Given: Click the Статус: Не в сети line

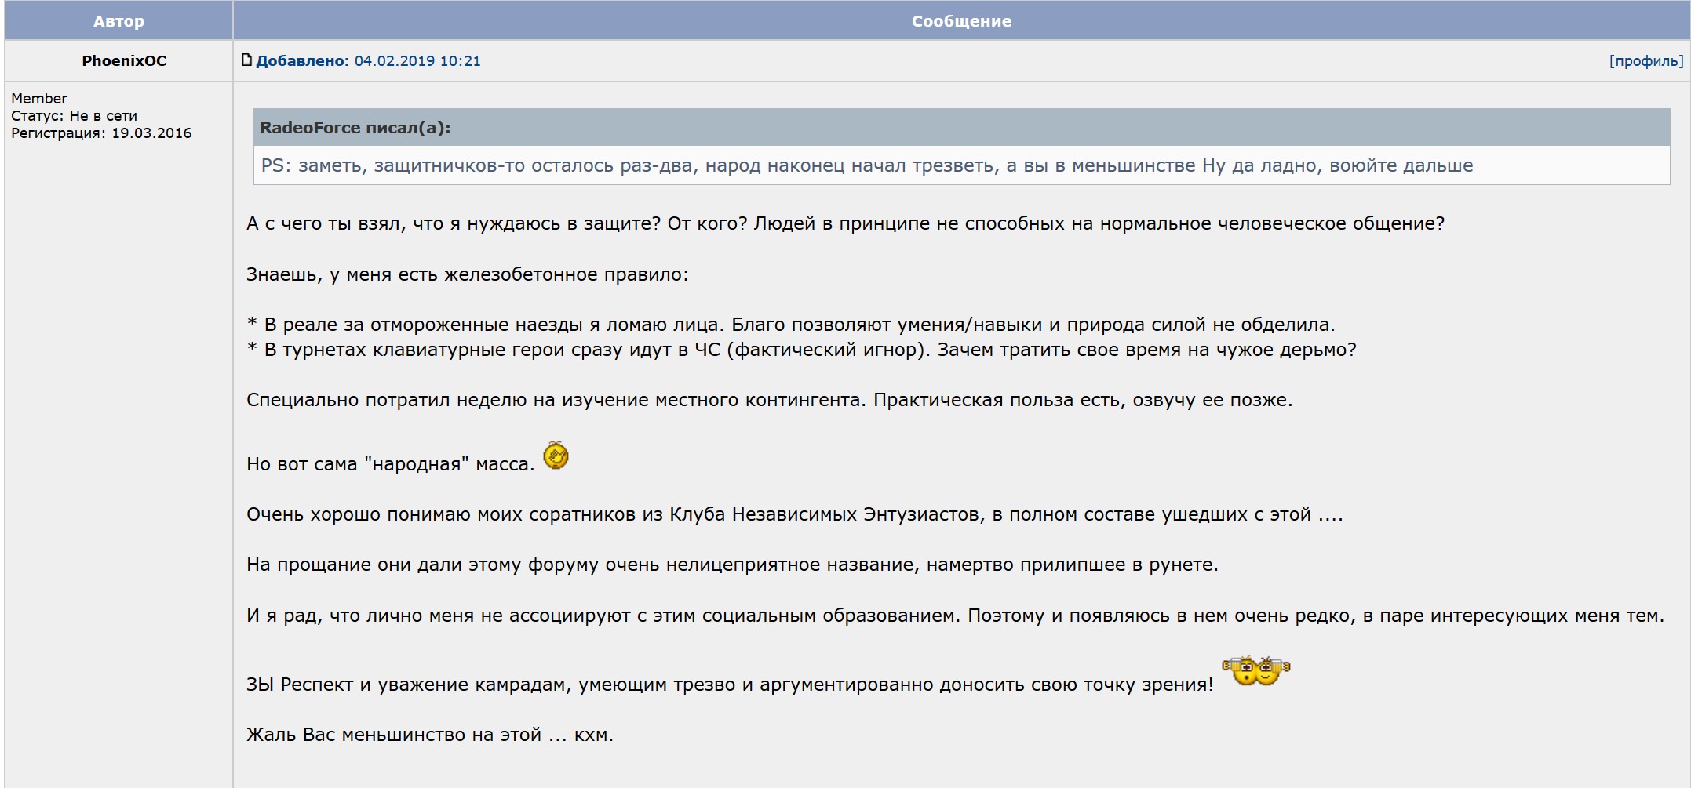Looking at the screenshot, I should coord(74,116).
